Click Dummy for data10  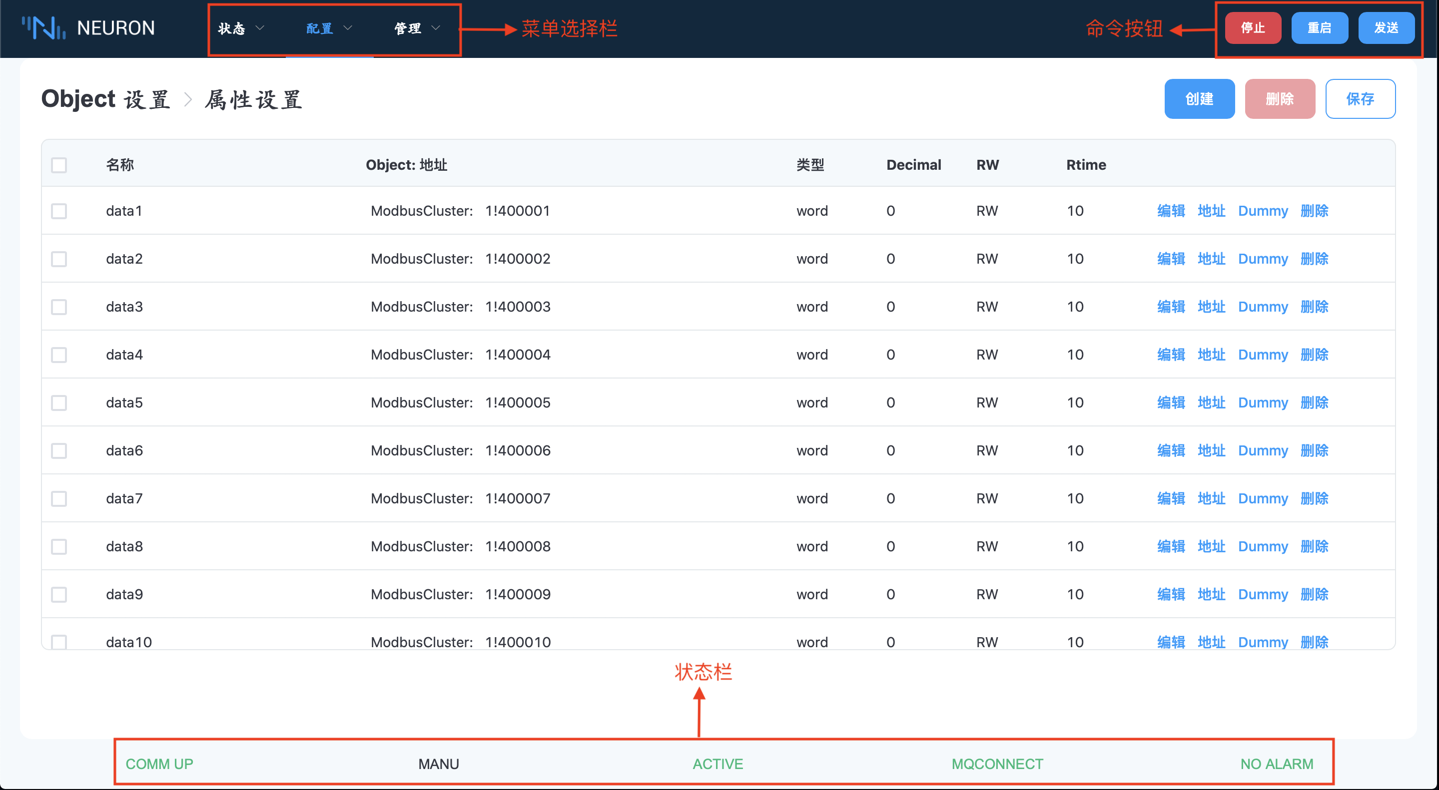1263,642
